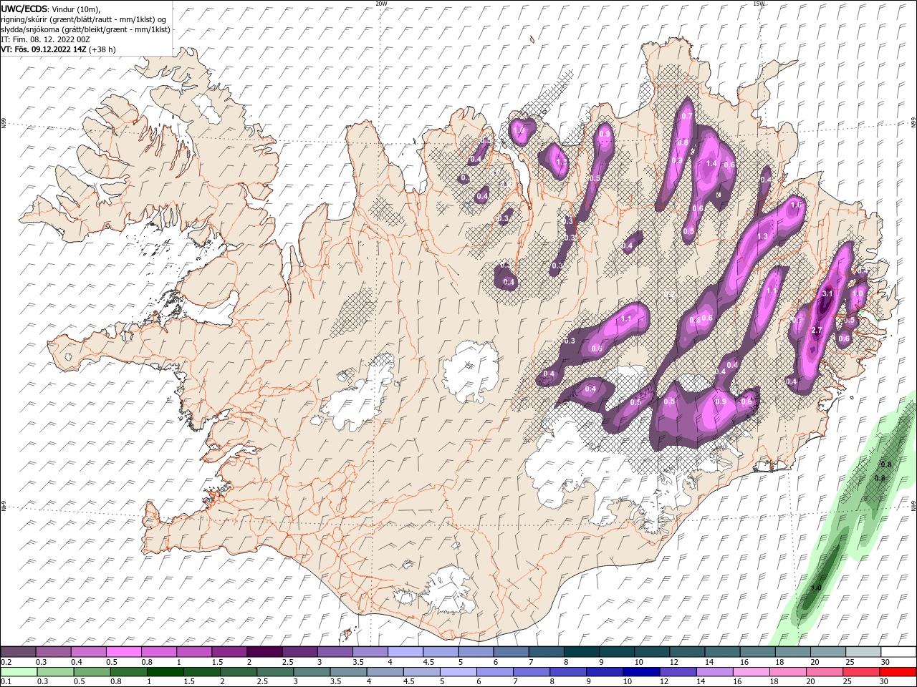Viewport: 917px width, 687px height.
Task: Click the 15W longitude label
Action: click(759, 4)
